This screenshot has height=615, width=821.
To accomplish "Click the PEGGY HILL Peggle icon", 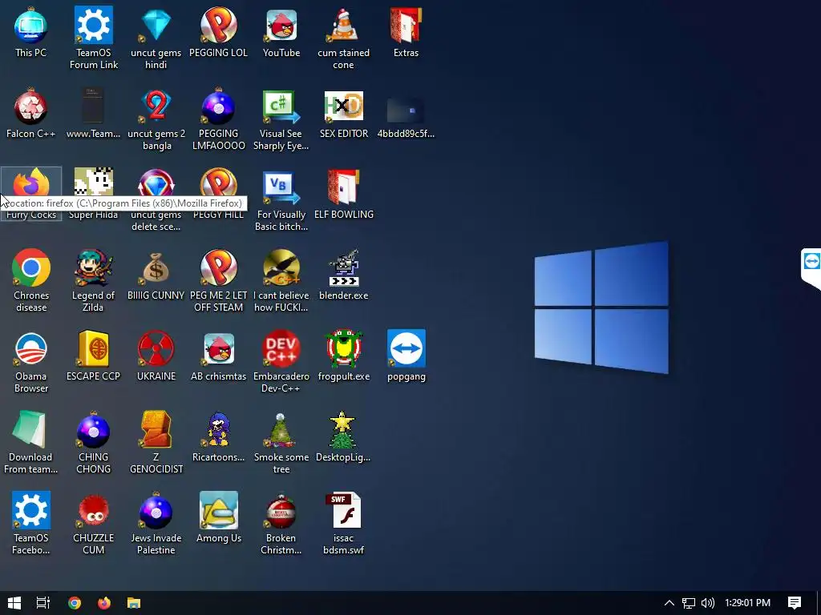I will [218, 182].
